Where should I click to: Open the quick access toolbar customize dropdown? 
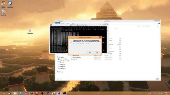coord(63,21)
